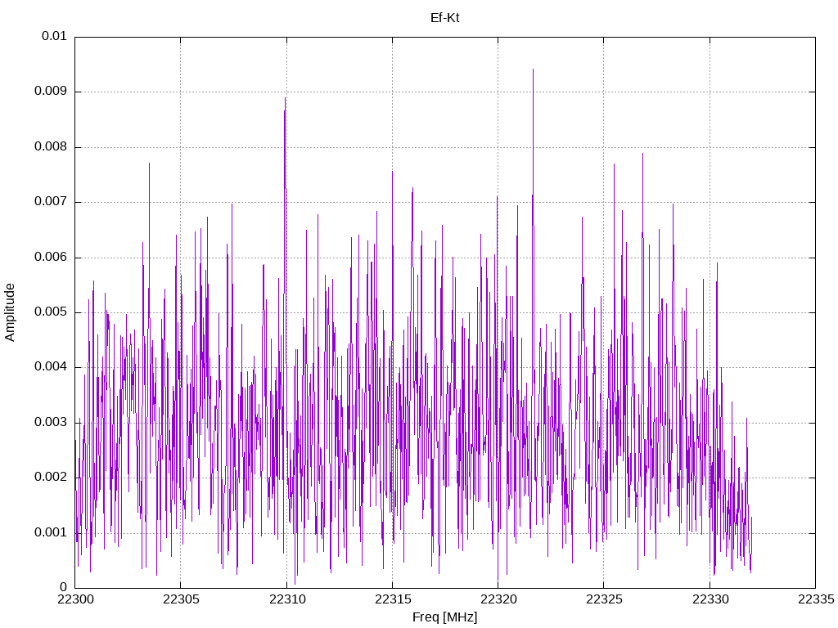Click the x-axis tick label 22315
The width and height of the screenshot is (838, 628).
(392, 599)
